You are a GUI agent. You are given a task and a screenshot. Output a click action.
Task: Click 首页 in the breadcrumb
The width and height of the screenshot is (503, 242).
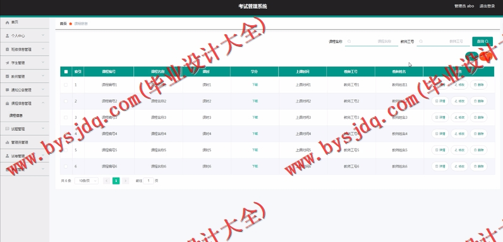pos(63,24)
